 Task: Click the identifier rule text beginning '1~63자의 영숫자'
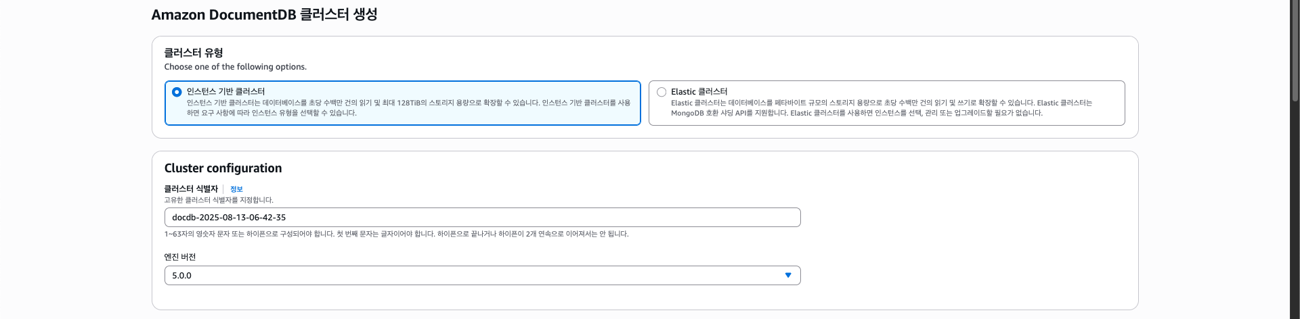396,234
